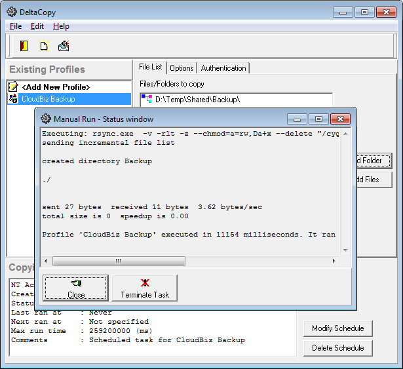Switch to the Options tab
This screenshot has height=369, width=403.
pos(182,68)
